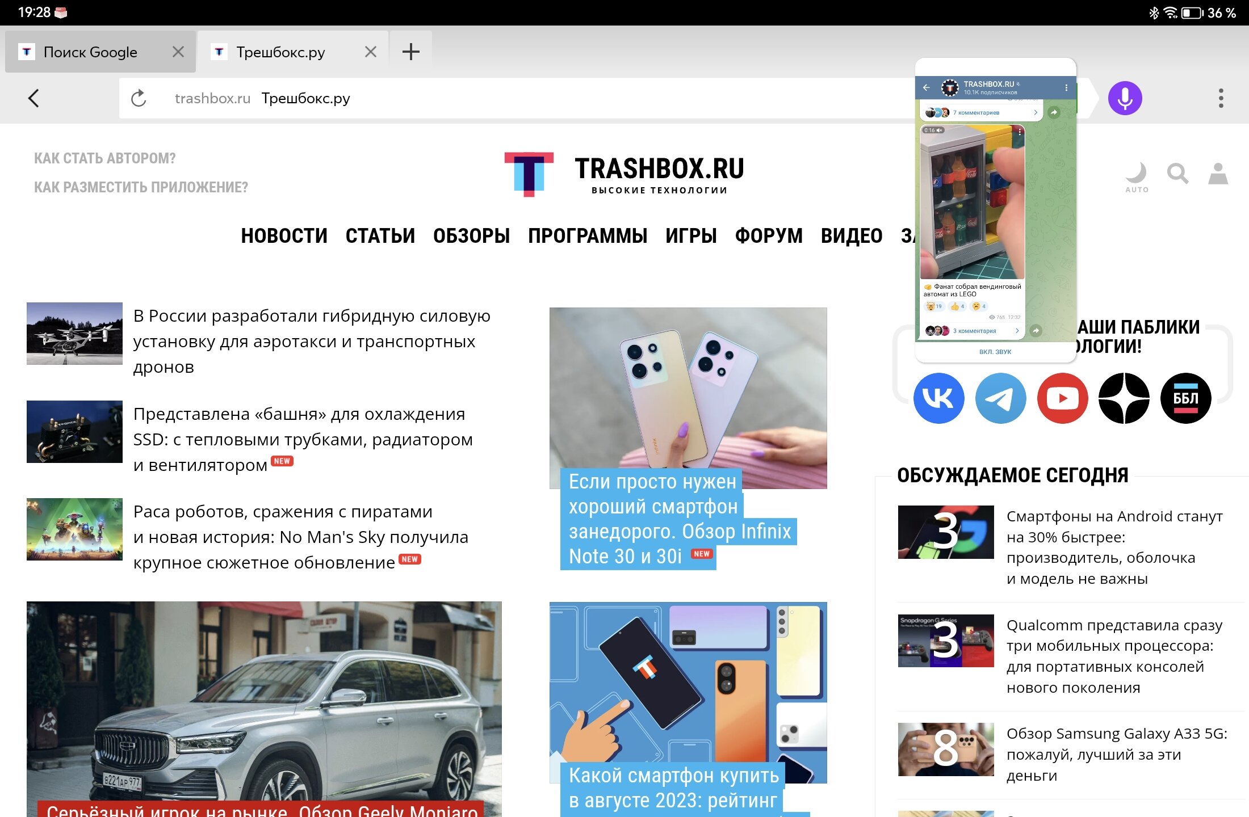This screenshot has width=1249, height=817.
Task: Reload the trashbox.ru page
Action: click(x=139, y=98)
